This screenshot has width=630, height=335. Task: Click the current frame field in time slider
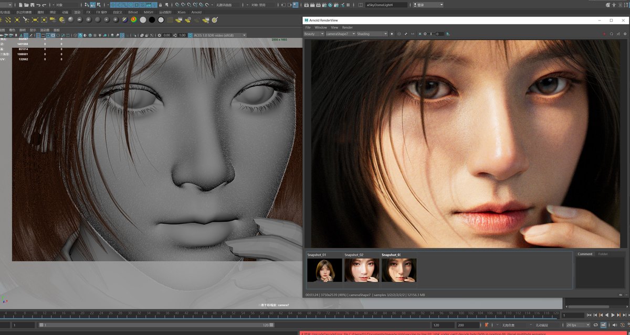pyautogui.click(x=573, y=315)
